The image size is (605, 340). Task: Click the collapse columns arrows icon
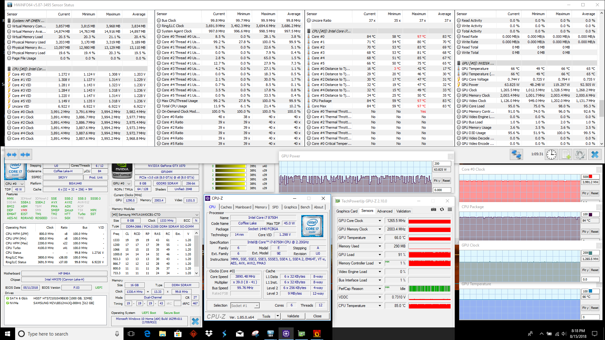25,155
